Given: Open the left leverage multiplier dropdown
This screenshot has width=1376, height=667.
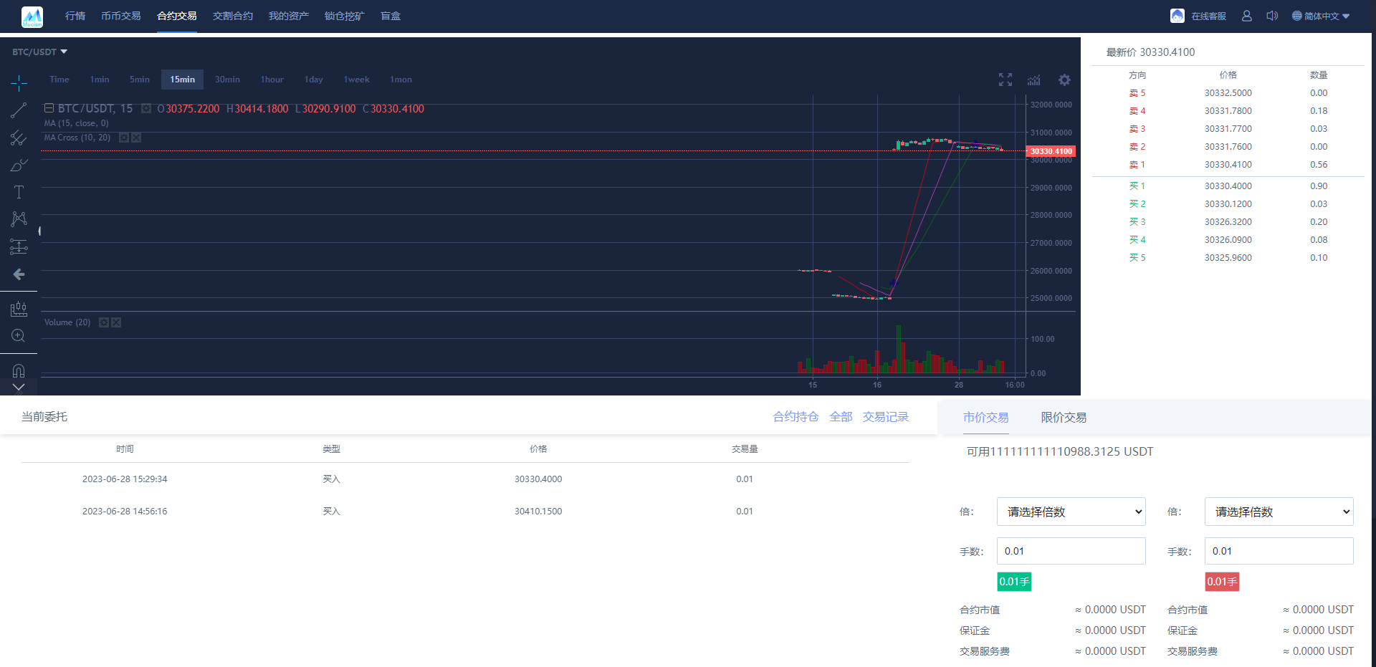Looking at the screenshot, I should (1071, 512).
